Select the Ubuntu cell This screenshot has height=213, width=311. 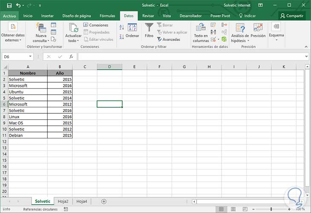pos(28,92)
